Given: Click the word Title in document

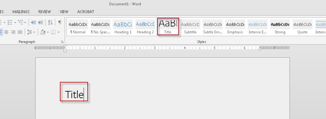Looking at the screenshot, I should click(74, 94).
